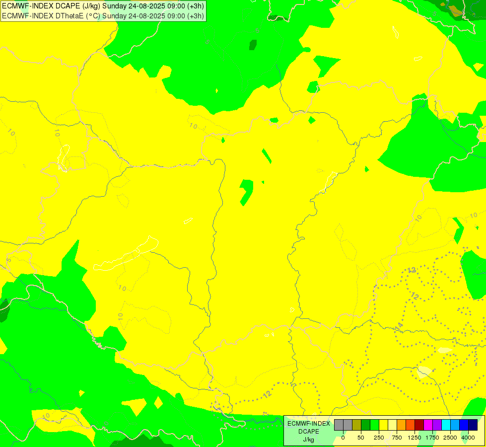Image resolution: width=486 pixels, height=447 pixels.
Task: Click the 1750 legend scale value
Action: [x=432, y=438]
